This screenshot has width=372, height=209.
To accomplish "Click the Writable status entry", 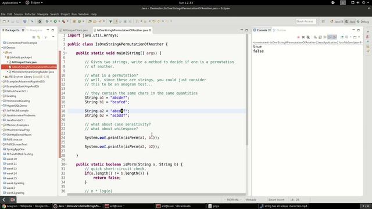I will pos(251,200).
